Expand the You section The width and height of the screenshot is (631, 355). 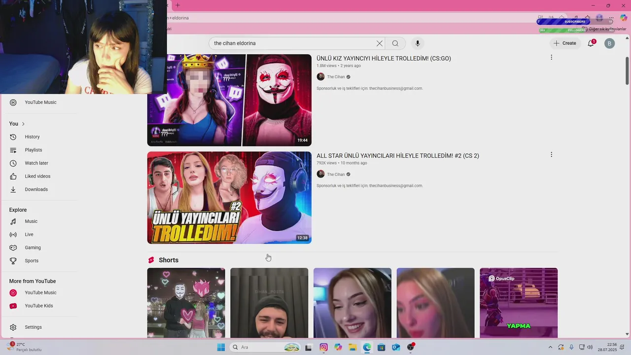[x=17, y=124]
